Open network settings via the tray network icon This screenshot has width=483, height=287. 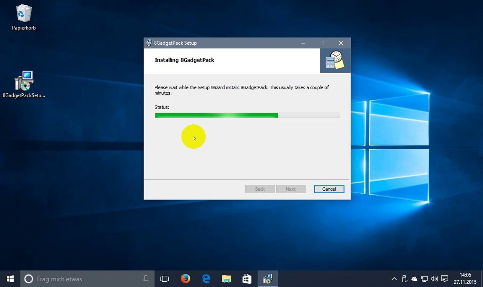point(424,279)
